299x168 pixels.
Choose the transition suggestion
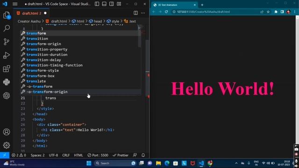(x=81, y=39)
